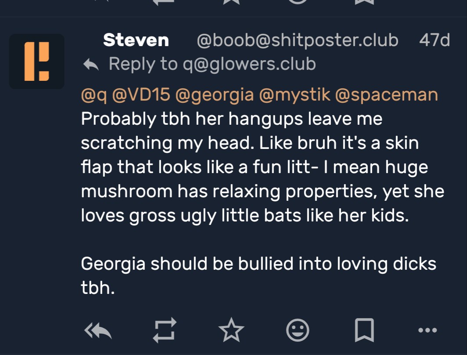
Task: Open the @boob@shitposter.club handle
Action: [297, 40]
